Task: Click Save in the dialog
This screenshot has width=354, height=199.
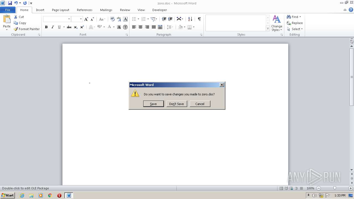Action: (x=153, y=104)
